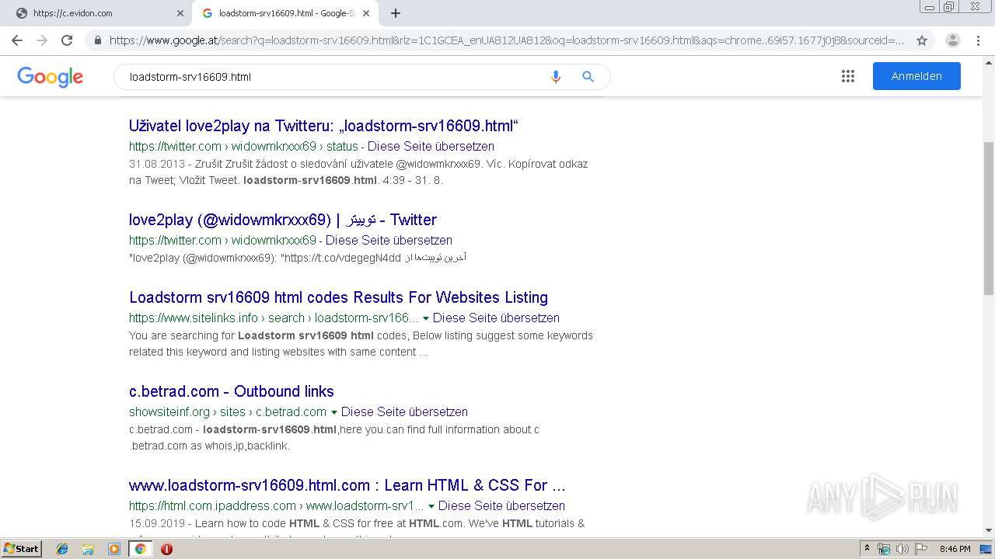Select Chrome icon in the taskbar
This screenshot has height=559, width=995.
click(x=140, y=549)
